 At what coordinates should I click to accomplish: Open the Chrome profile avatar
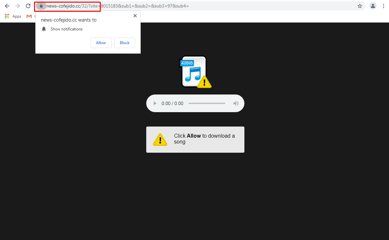pos(373,6)
